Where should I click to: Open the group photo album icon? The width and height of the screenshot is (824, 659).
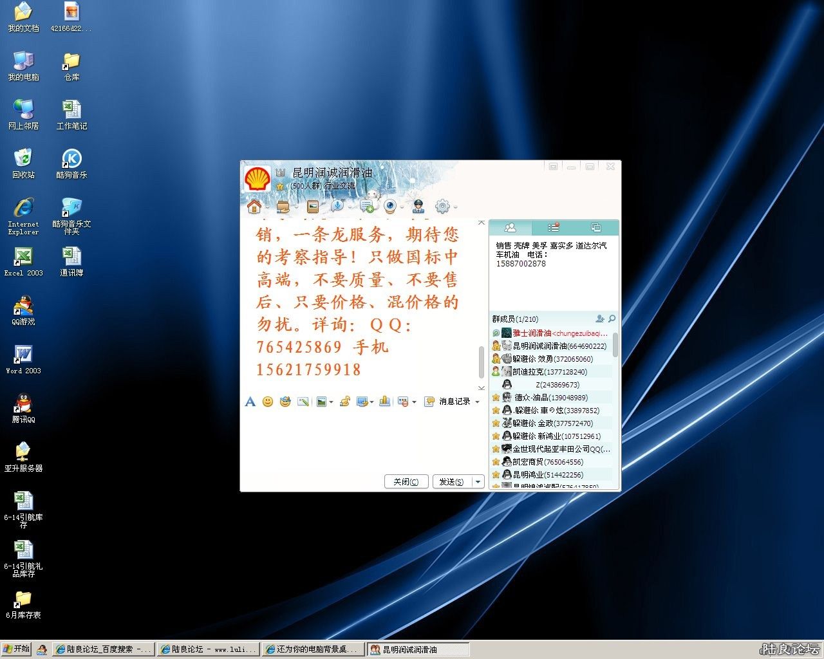312,206
